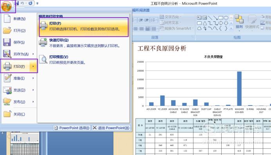Select New (新建) document icon
The image size is (271, 155).
point(7,19)
